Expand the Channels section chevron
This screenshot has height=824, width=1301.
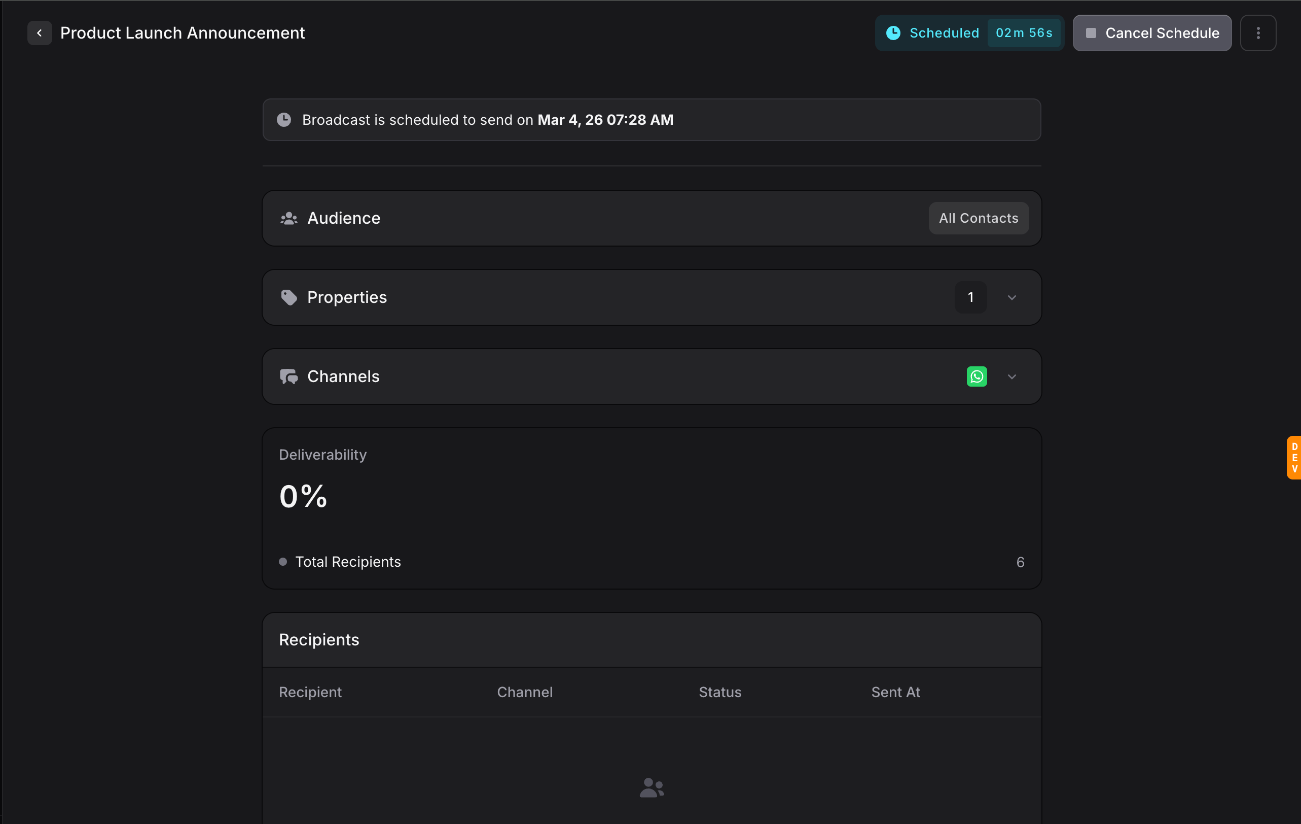pyautogui.click(x=1011, y=376)
